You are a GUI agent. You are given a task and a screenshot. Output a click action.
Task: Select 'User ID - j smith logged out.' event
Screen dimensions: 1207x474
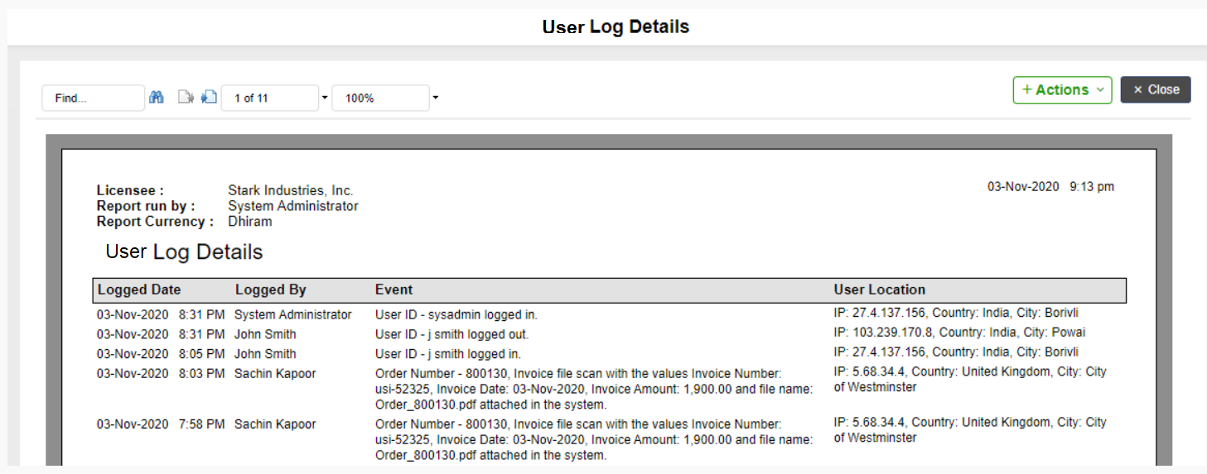[452, 334]
